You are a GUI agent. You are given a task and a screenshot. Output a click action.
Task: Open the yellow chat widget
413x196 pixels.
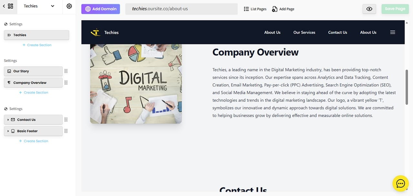400,183
